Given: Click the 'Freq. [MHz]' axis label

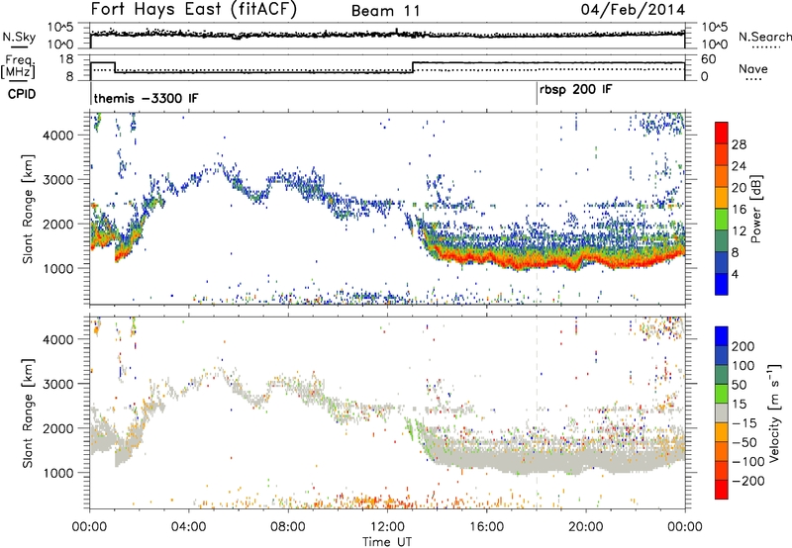Looking at the screenshot, I should 19,67.
